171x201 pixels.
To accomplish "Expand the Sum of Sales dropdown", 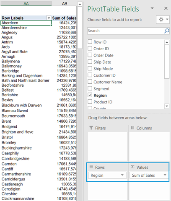I will tap(165, 175).
